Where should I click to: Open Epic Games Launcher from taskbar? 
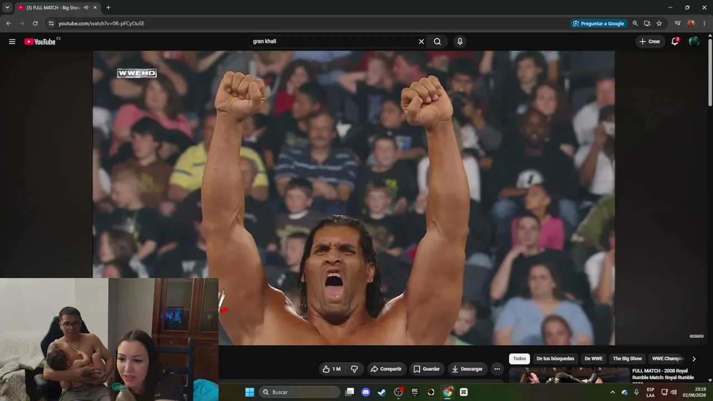click(414, 392)
